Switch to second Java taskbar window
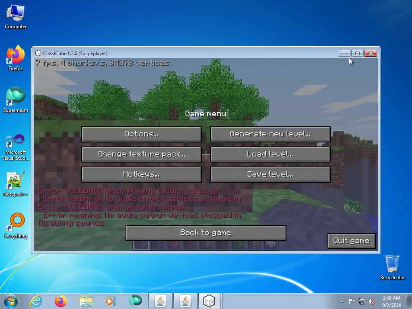The image size is (412, 309). [x=185, y=301]
